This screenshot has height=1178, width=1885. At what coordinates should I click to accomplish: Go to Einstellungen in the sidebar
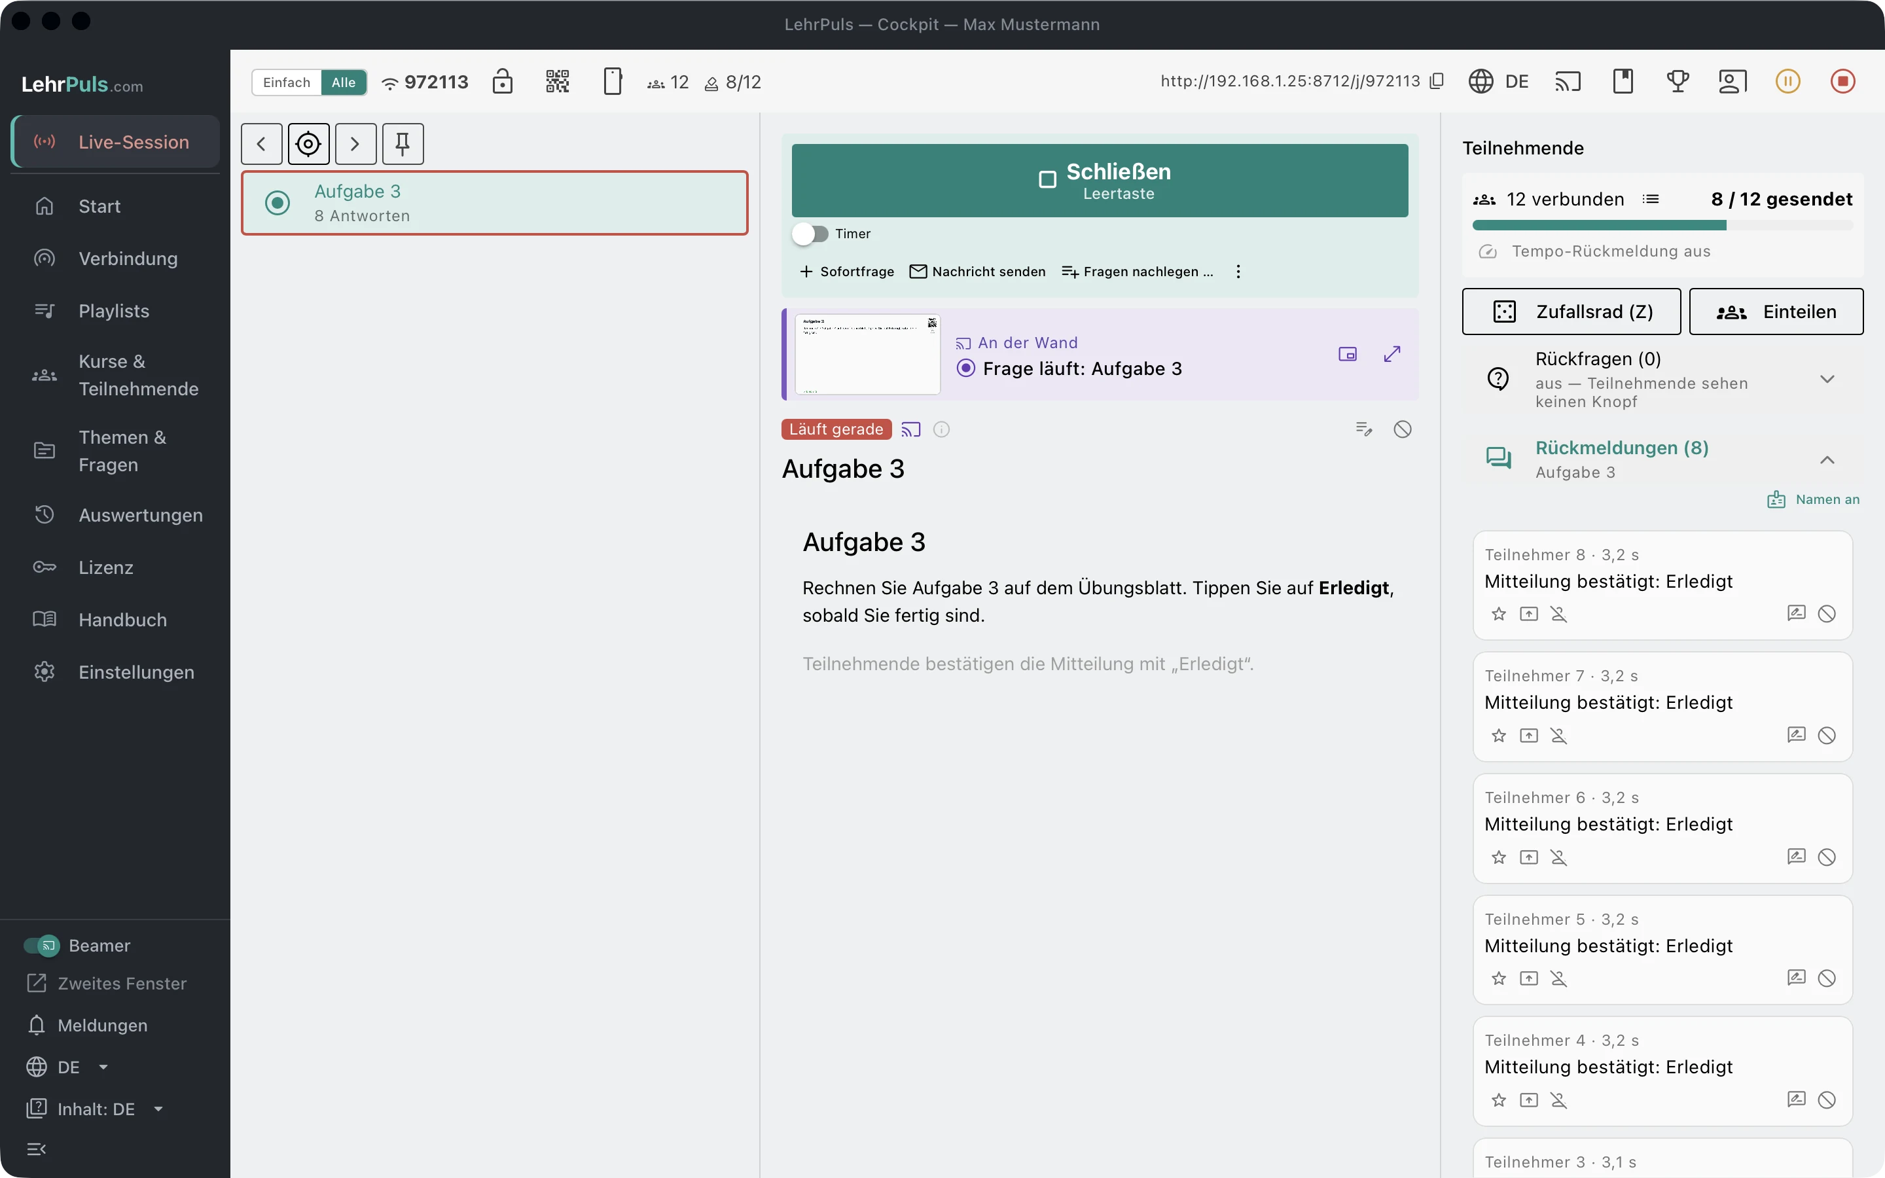(x=115, y=672)
